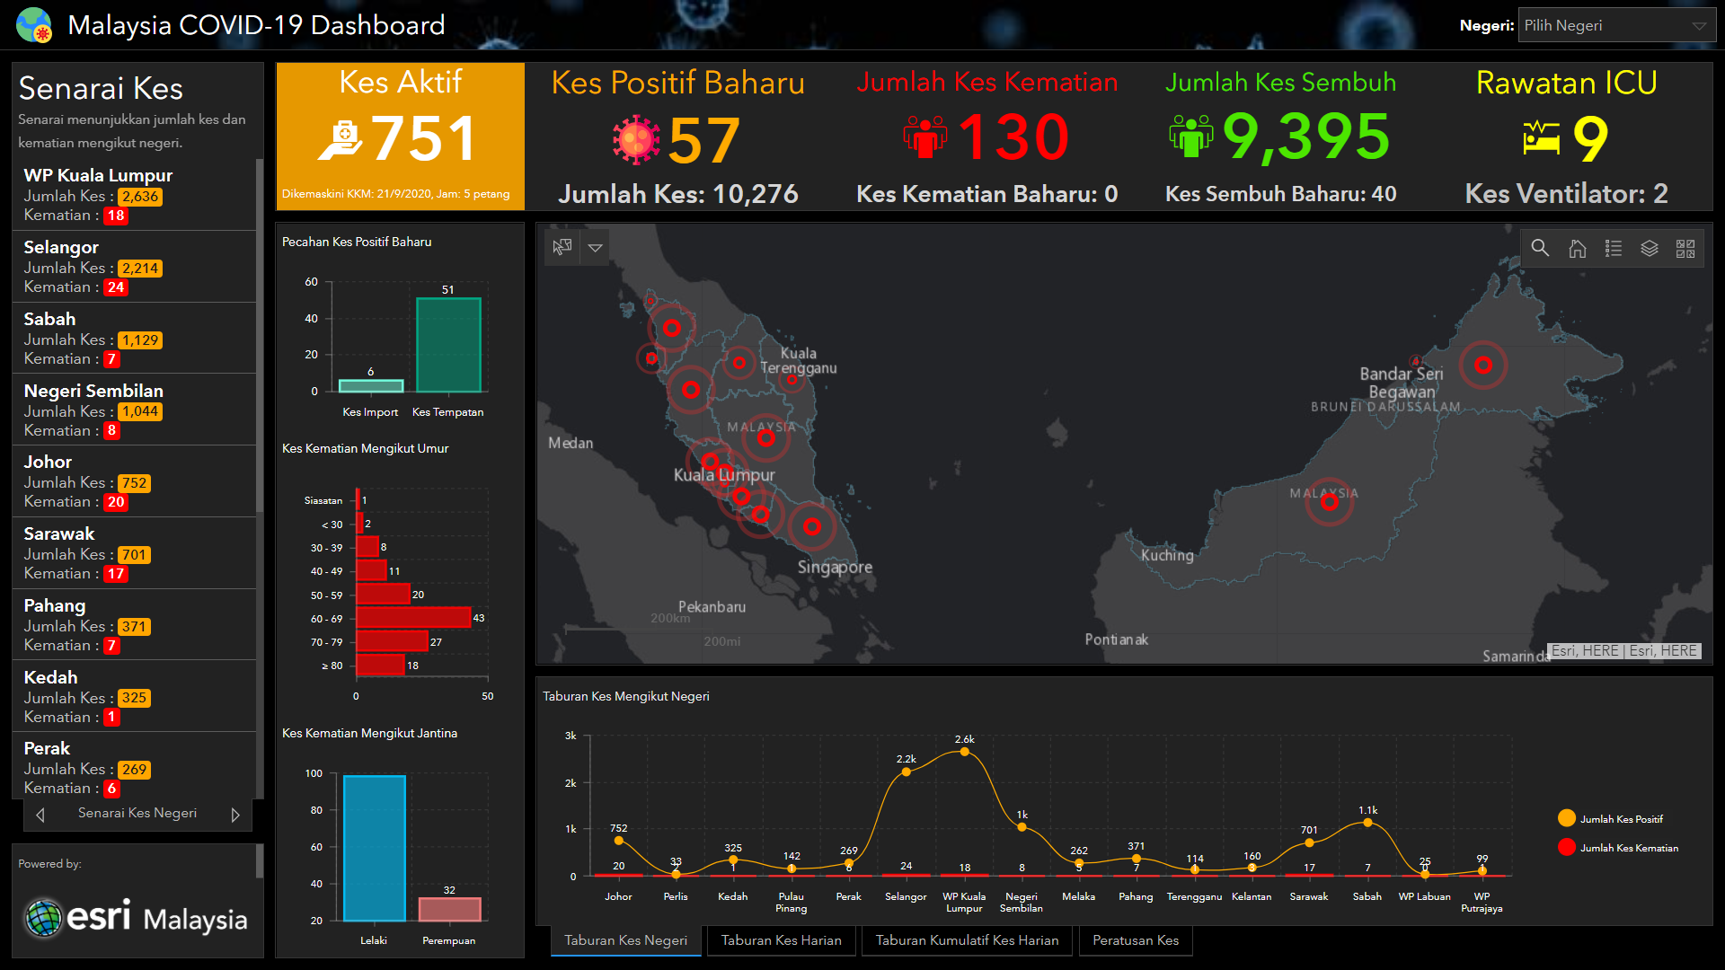Open the map layers visibility panel

[x=1650, y=248]
